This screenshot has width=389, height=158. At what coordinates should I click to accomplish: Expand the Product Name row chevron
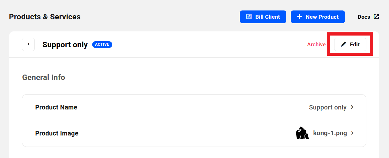coord(352,107)
